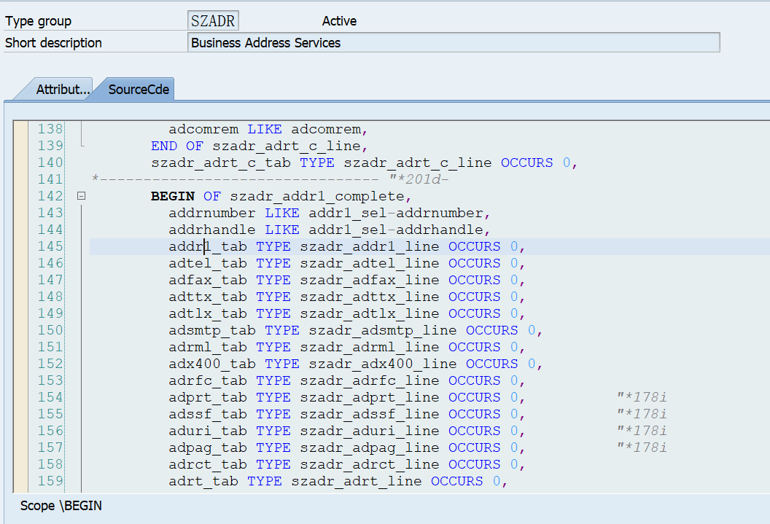Click line number 159 in the margin

(51, 481)
